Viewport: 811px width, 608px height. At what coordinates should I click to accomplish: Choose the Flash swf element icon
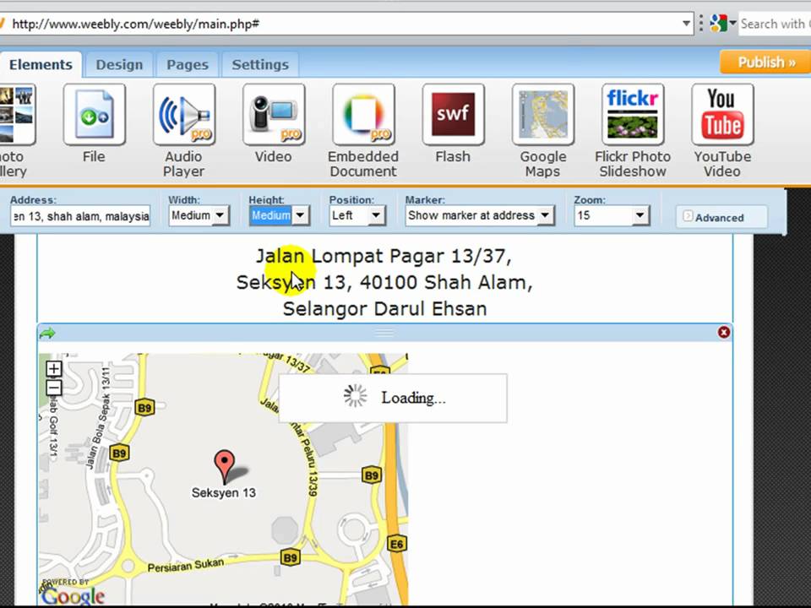(x=453, y=114)
